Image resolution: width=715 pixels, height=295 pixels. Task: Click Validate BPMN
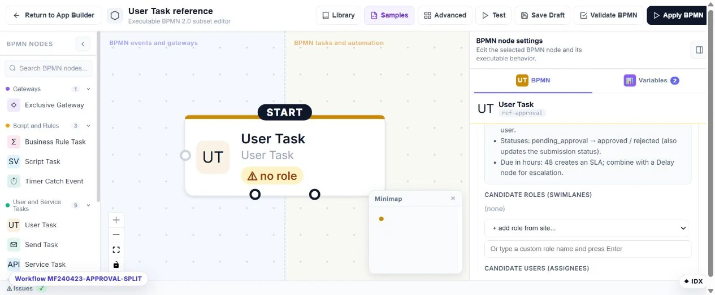click(x=609, y=15)
